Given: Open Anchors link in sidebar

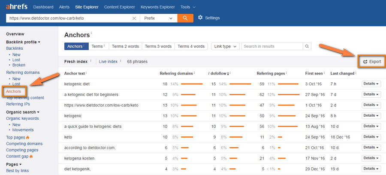Looking at the screenshot, I should (x=14, y=91).
